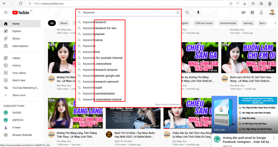Open QniSoft subscription channel
278x147 pixels.
20,112
